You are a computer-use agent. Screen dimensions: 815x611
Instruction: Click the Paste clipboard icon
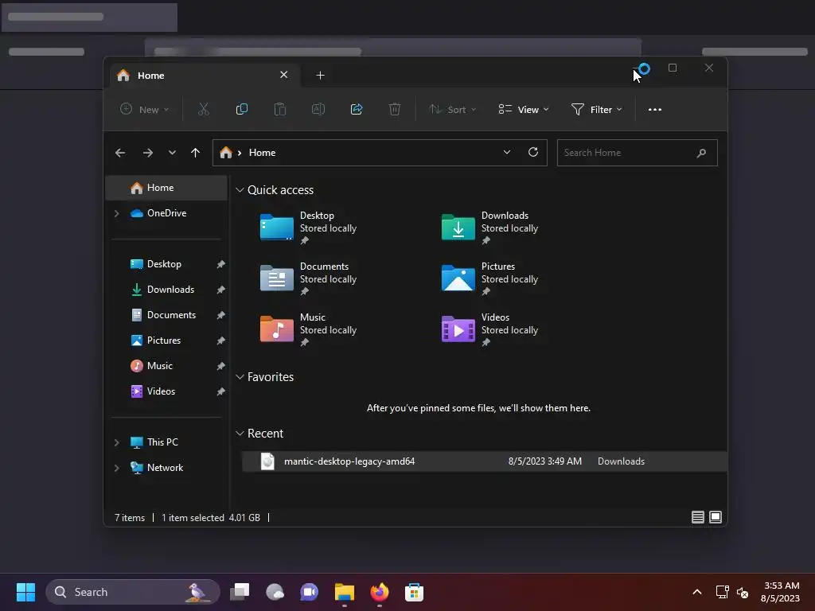[x=279, y=109]
